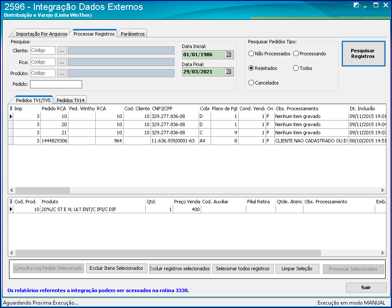Click items grid scroll left arrow

pyautogui.click(x=12, y=253)
